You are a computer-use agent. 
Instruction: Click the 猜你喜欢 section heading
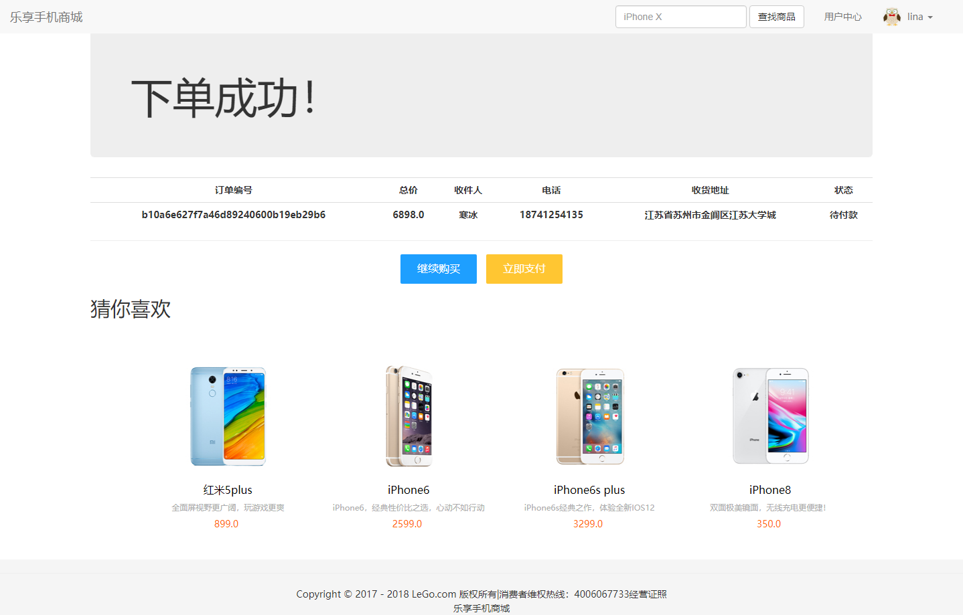click(x=131, y=309)
